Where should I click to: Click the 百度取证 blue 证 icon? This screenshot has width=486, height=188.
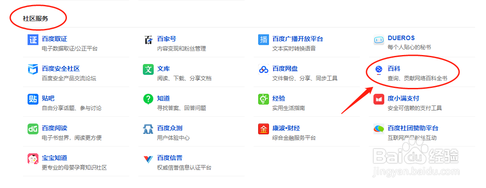click(33, 40)
